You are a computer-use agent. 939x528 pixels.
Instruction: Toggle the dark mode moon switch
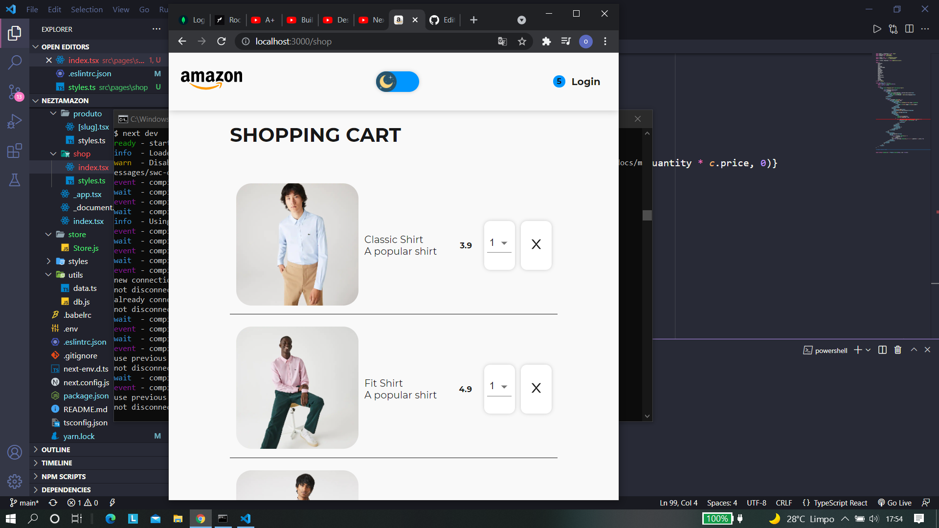[397, 82]
